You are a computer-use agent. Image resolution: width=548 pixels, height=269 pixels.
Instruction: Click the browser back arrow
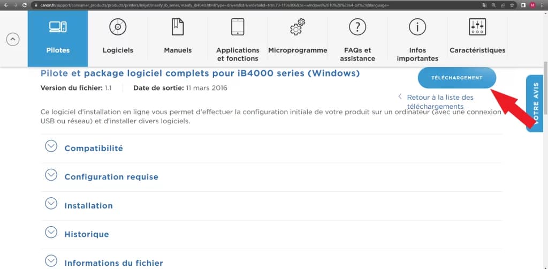pyautogui.click(x=6, y=5)
